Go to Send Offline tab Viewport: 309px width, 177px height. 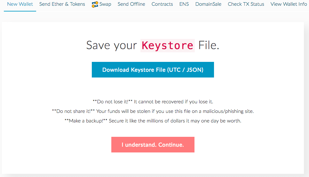tap(131, 4)
